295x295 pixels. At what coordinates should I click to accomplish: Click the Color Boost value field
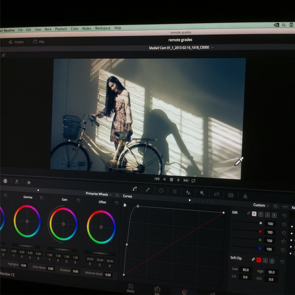pyautogui.click(x=51, y=268)
